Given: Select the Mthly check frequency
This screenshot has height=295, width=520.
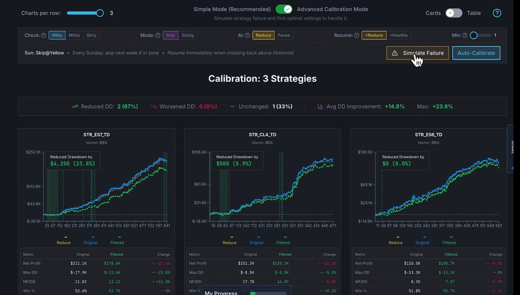Looking at the screenshot, I should tap(74, 35).
